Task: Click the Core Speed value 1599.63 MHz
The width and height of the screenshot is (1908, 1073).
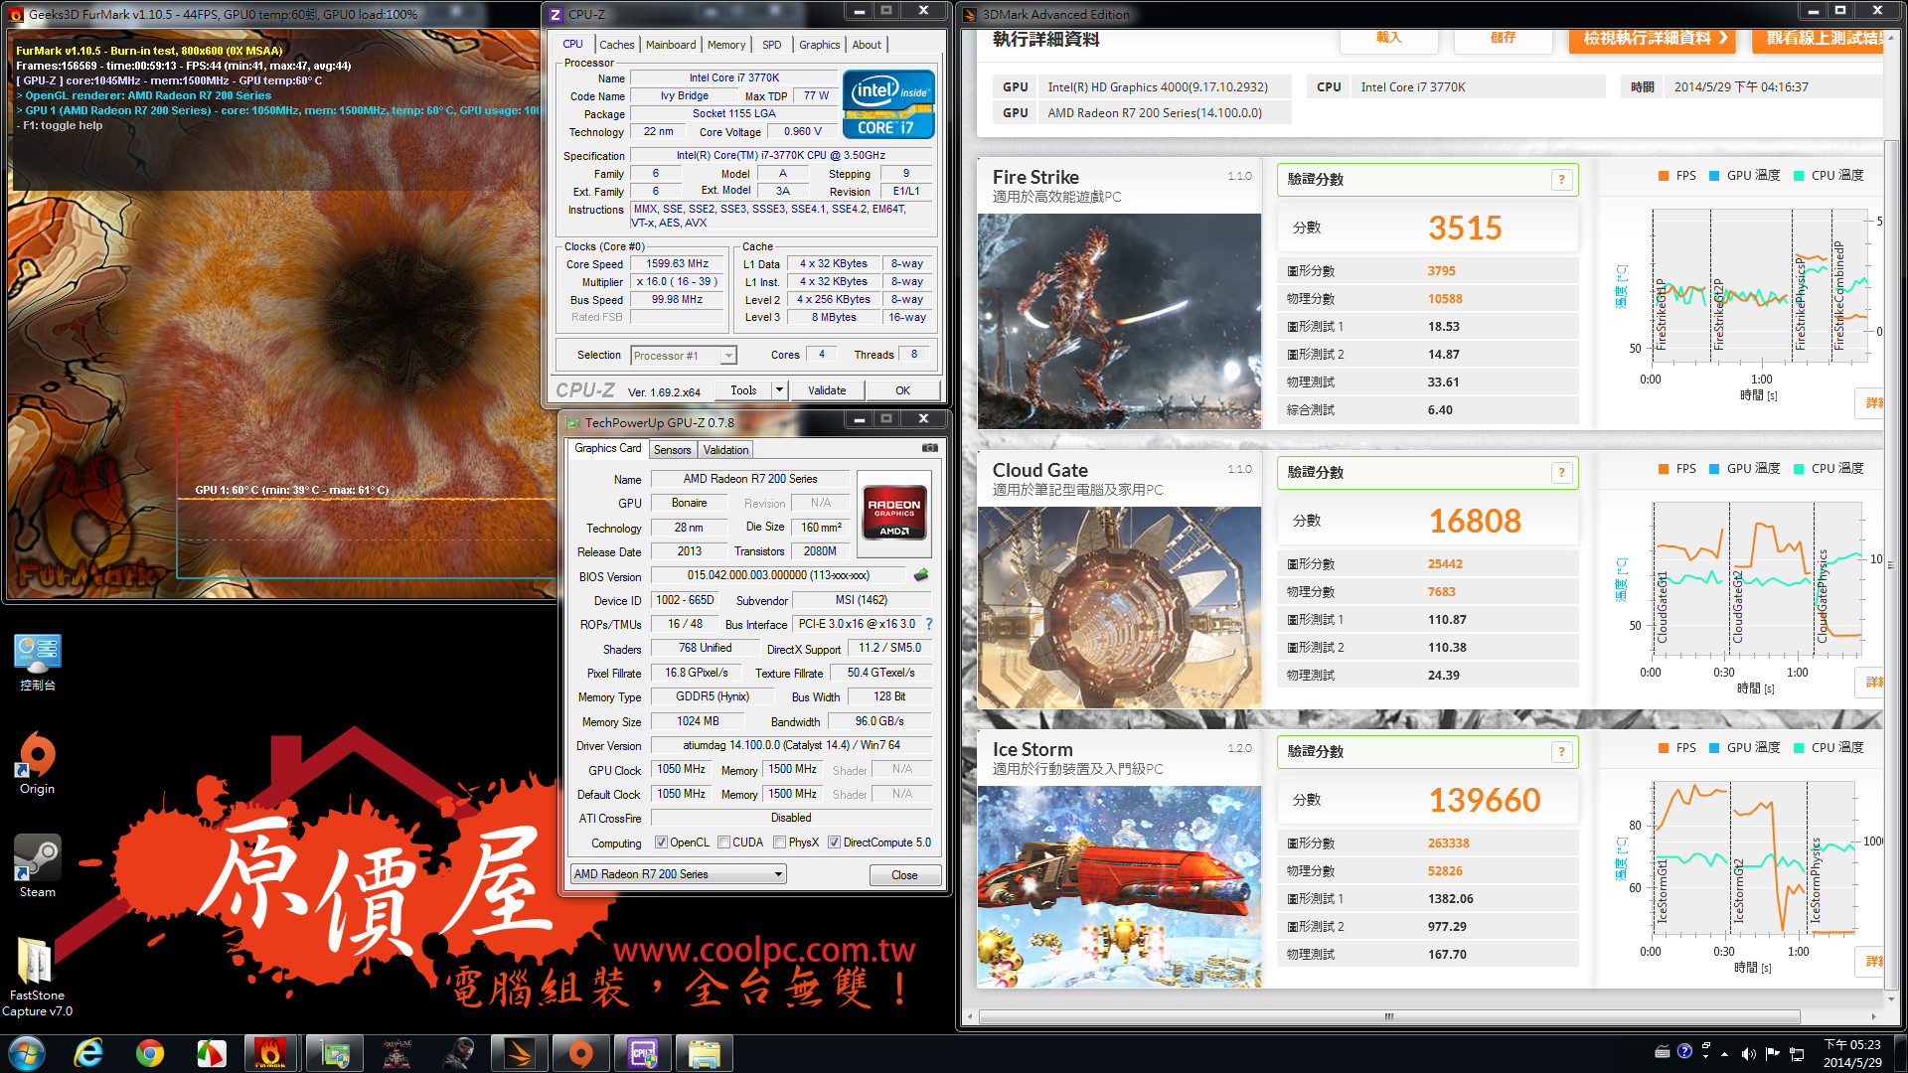Action: point(678,263)
